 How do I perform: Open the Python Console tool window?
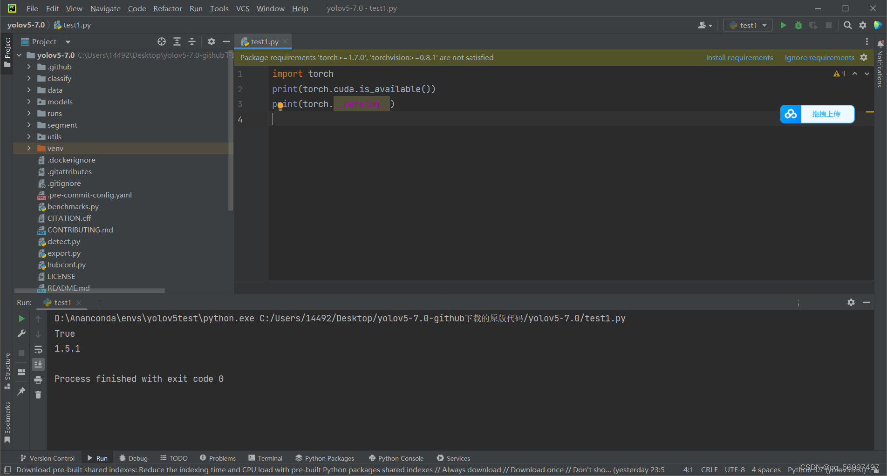(x=396, y=458)
